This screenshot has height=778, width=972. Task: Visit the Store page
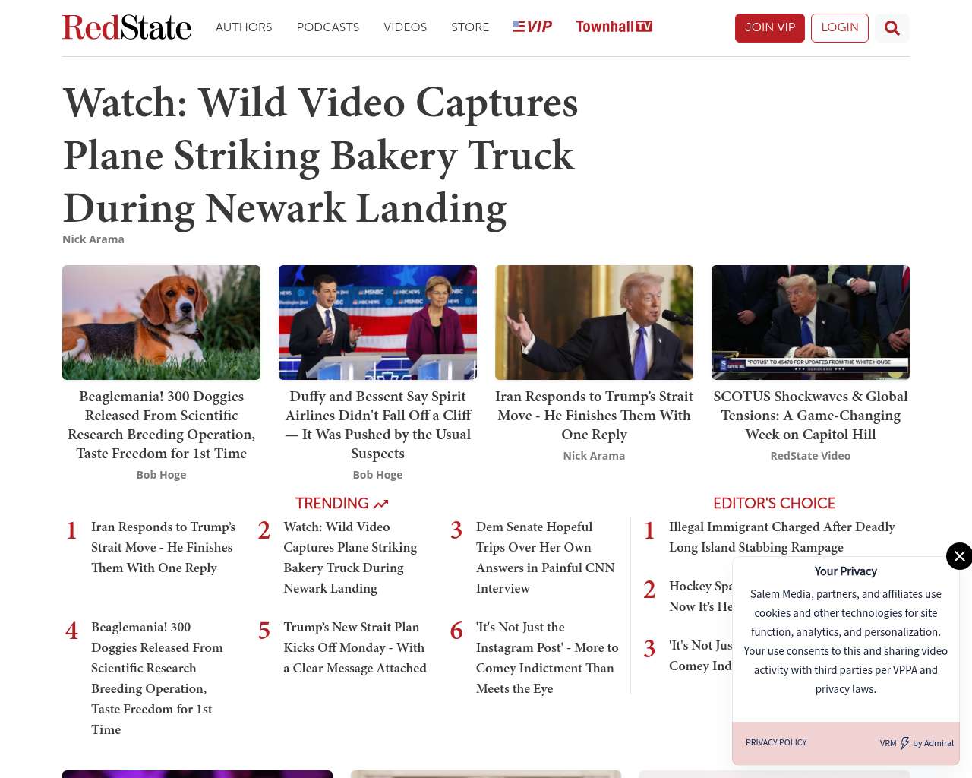(470, 27)
